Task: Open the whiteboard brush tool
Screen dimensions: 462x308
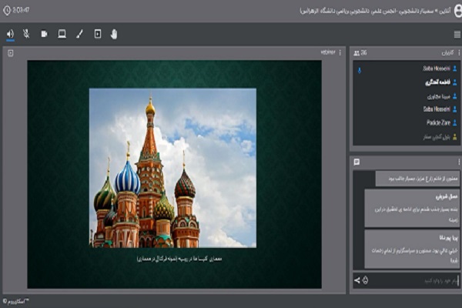Action: pyautogui.click(x=79, y=34)
